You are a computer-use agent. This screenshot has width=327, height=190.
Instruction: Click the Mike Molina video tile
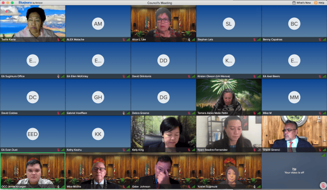(x=98, y=171)
